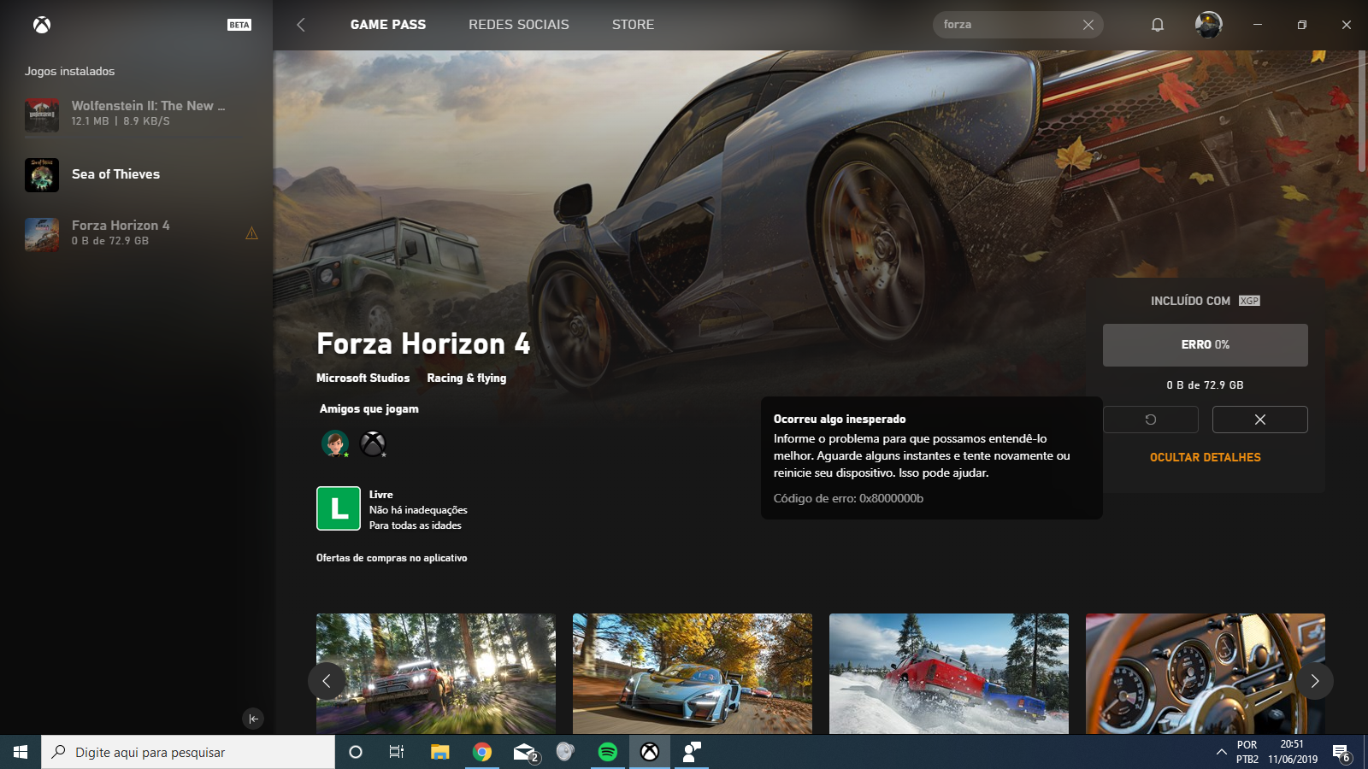The width and height of the screenshot is (1368, 769).
Task: Select Forza Horizon 4 sidebar title
Action: [121, 226]
